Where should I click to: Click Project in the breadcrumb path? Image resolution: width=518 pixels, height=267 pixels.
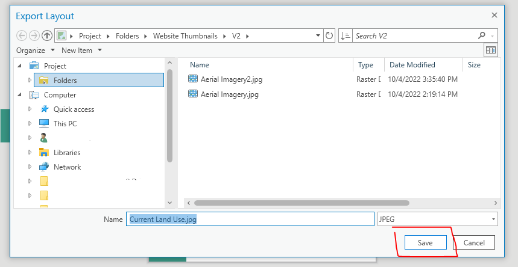[90, 36]
